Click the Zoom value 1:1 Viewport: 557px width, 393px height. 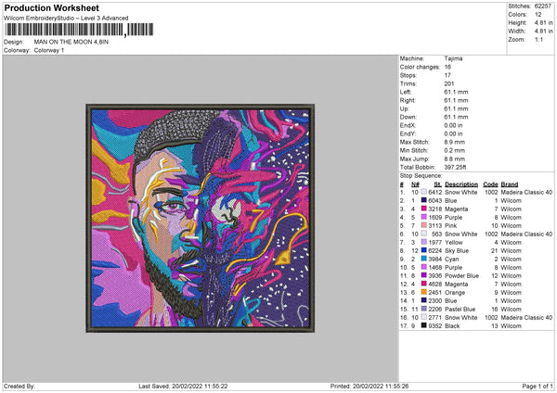tap(538, 39)
